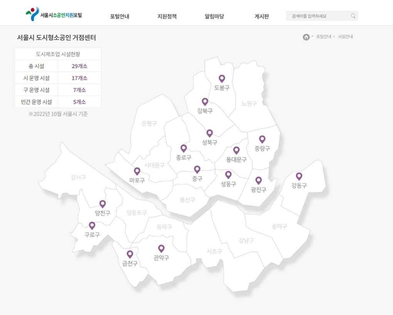
Task: Click the map marker for 성북구
Action: (x=210, y=133)
